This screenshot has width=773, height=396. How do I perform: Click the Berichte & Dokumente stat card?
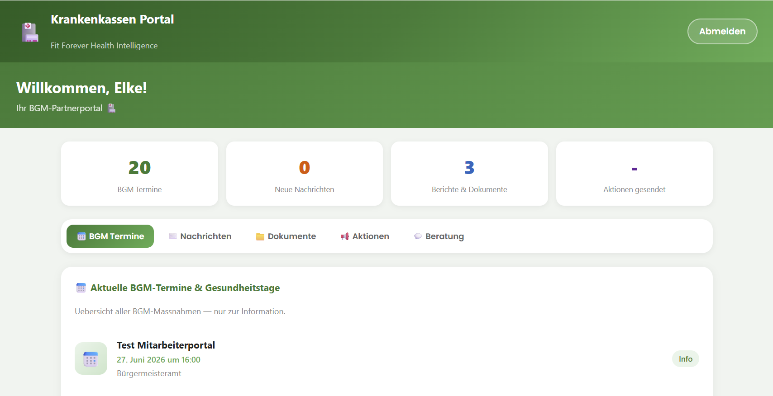(x=469, y=174)
